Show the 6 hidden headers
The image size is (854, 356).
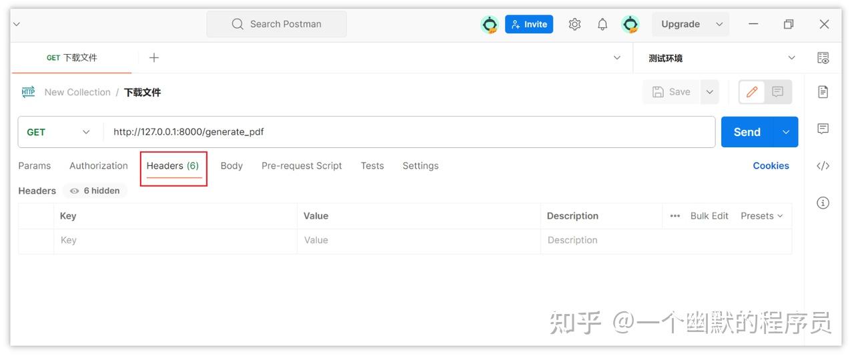[x=95, y=191]
